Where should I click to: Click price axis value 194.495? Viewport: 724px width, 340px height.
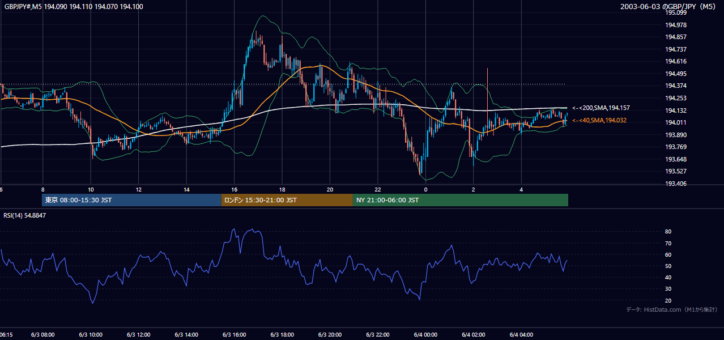tap(676, 74)
